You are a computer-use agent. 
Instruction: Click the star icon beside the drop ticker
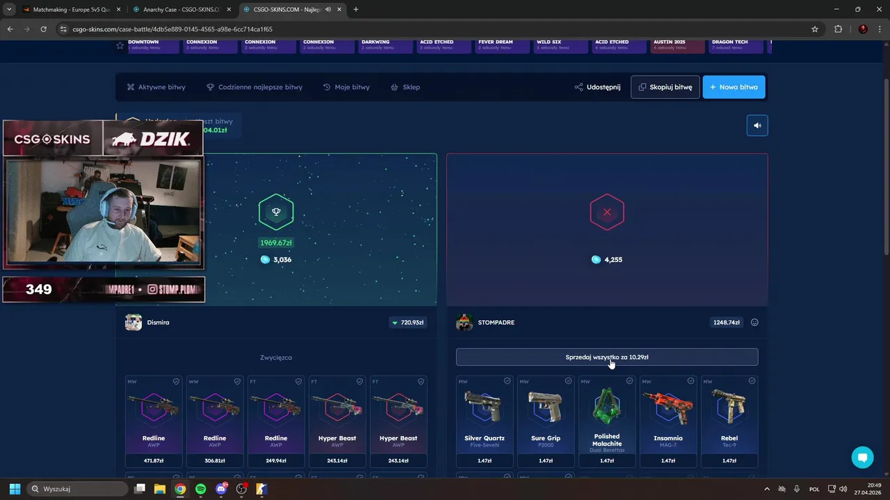pyautogui.click(x=120, y=45)
